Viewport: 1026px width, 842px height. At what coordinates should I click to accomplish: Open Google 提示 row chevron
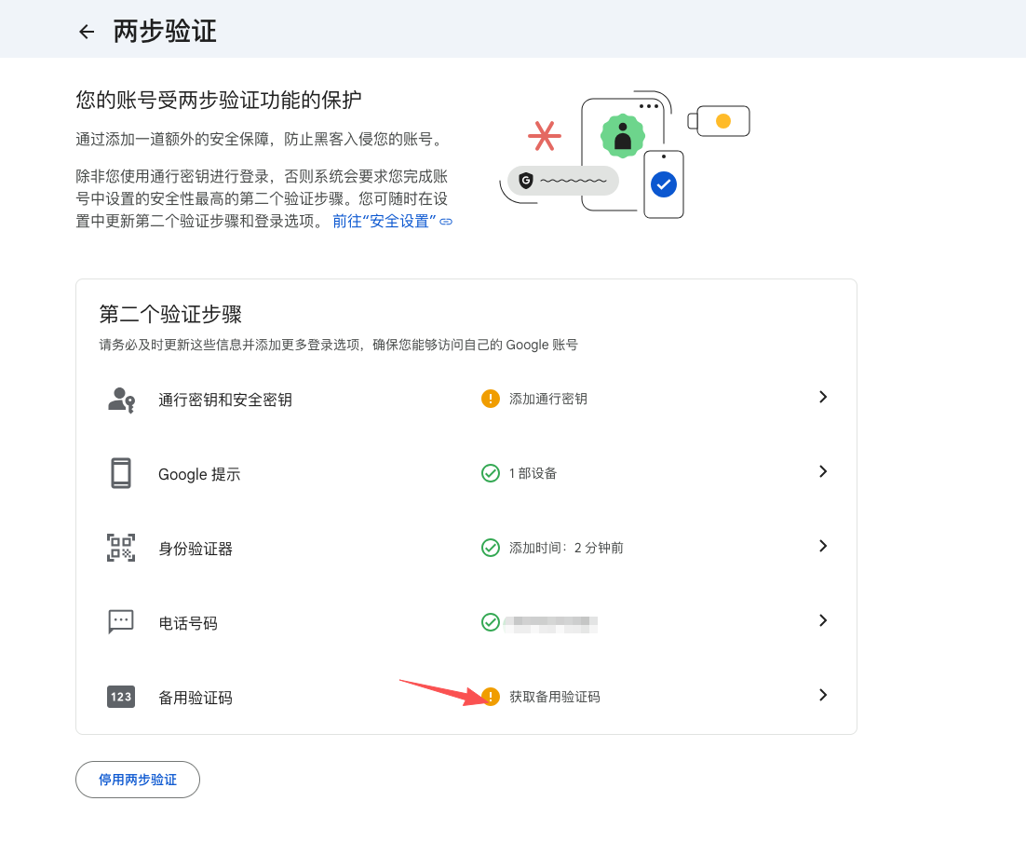coord(823,471)
